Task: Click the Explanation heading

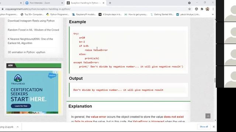Action: coord(80,106)
